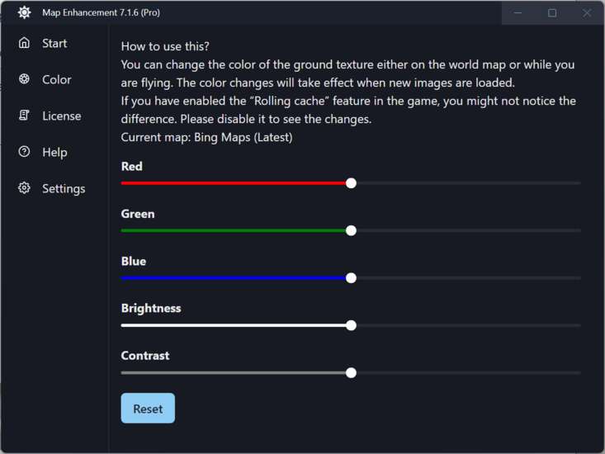Click the Red slider handle
The height and width of the screenshot is (454, 605).
(x=351, y=183)
